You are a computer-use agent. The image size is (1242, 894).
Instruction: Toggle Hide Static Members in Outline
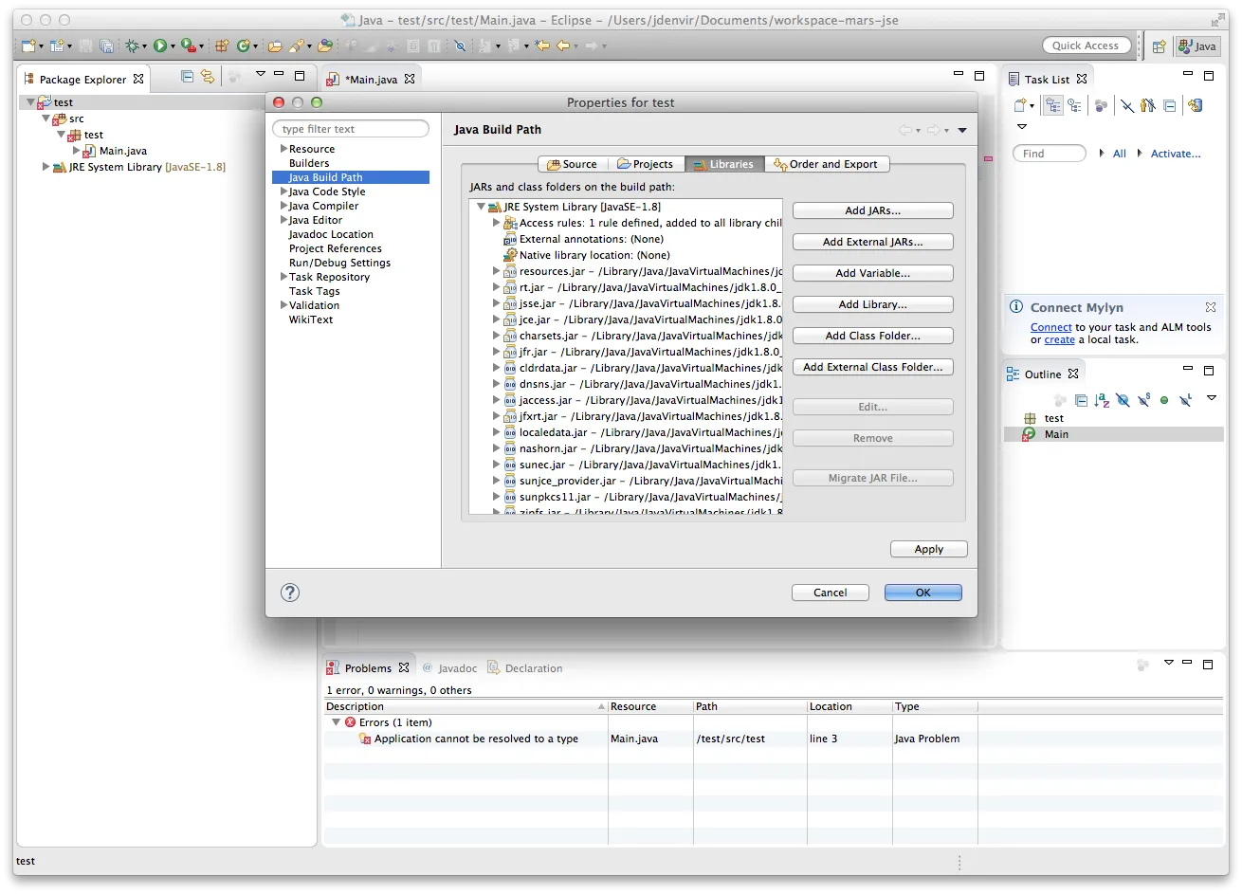[x=1143, y=400]
